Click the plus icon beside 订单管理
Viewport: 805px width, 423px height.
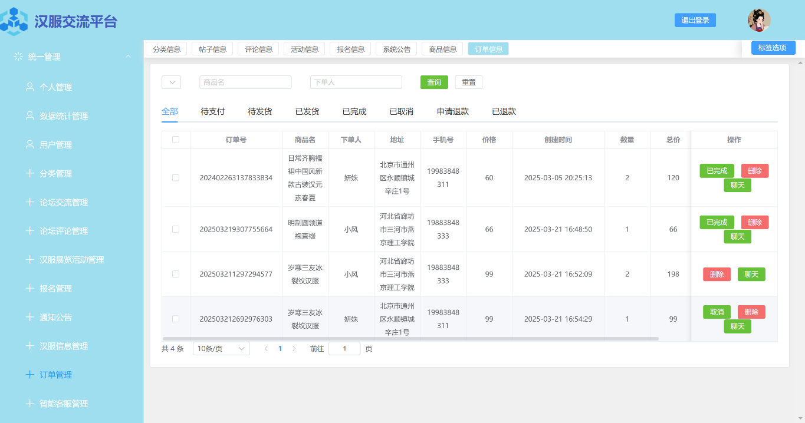click(x=30, y=375)
